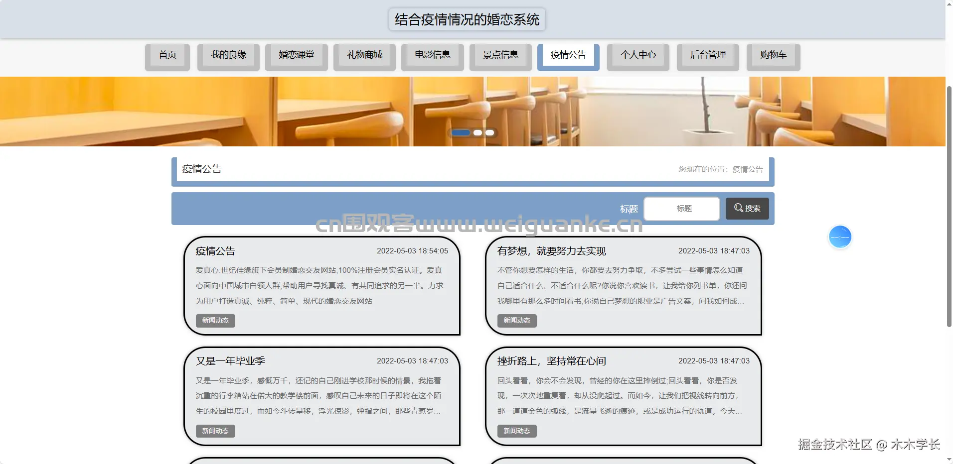View 电影信息 movie listings
The image size is (953, 464).
(432, 55)
